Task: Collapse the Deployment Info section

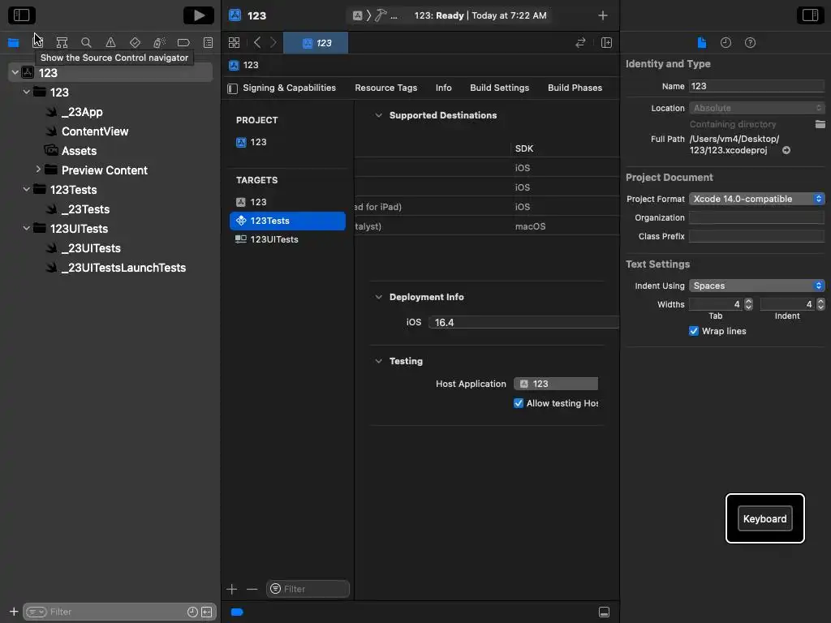Action: [x=378, y=297]
